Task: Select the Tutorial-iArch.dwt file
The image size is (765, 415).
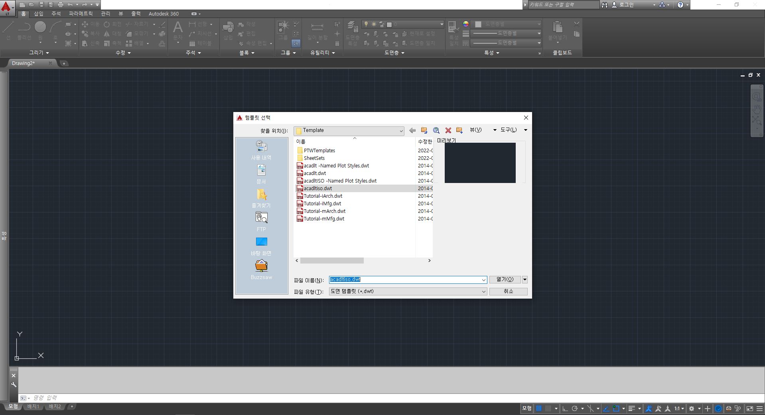Action: pos(323,196)
